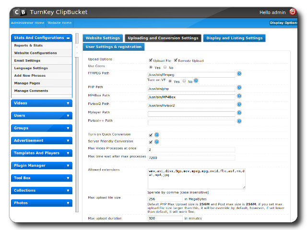Click the Max upload file size field
This screenshot has width=307, height=230.
pos(165,198)
